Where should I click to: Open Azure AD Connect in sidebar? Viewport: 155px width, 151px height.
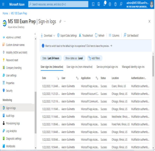click(x=13, y=37)
